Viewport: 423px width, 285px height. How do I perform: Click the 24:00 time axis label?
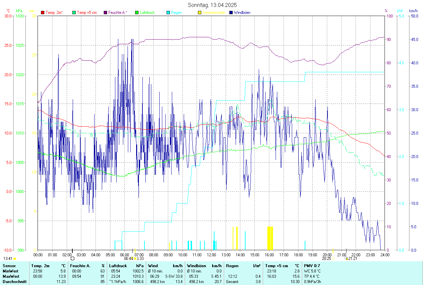coord(385,255)
